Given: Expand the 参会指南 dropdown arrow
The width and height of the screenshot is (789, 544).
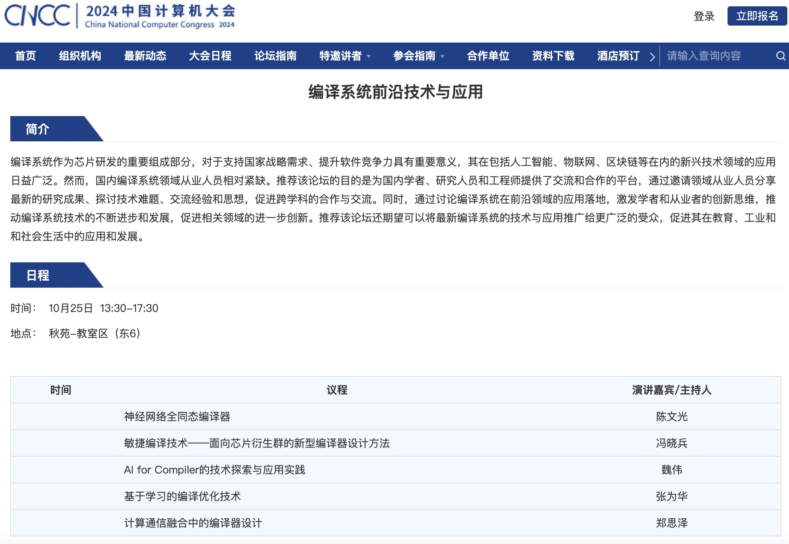Looking at the screenshot, I should click(x=443, y=57).
